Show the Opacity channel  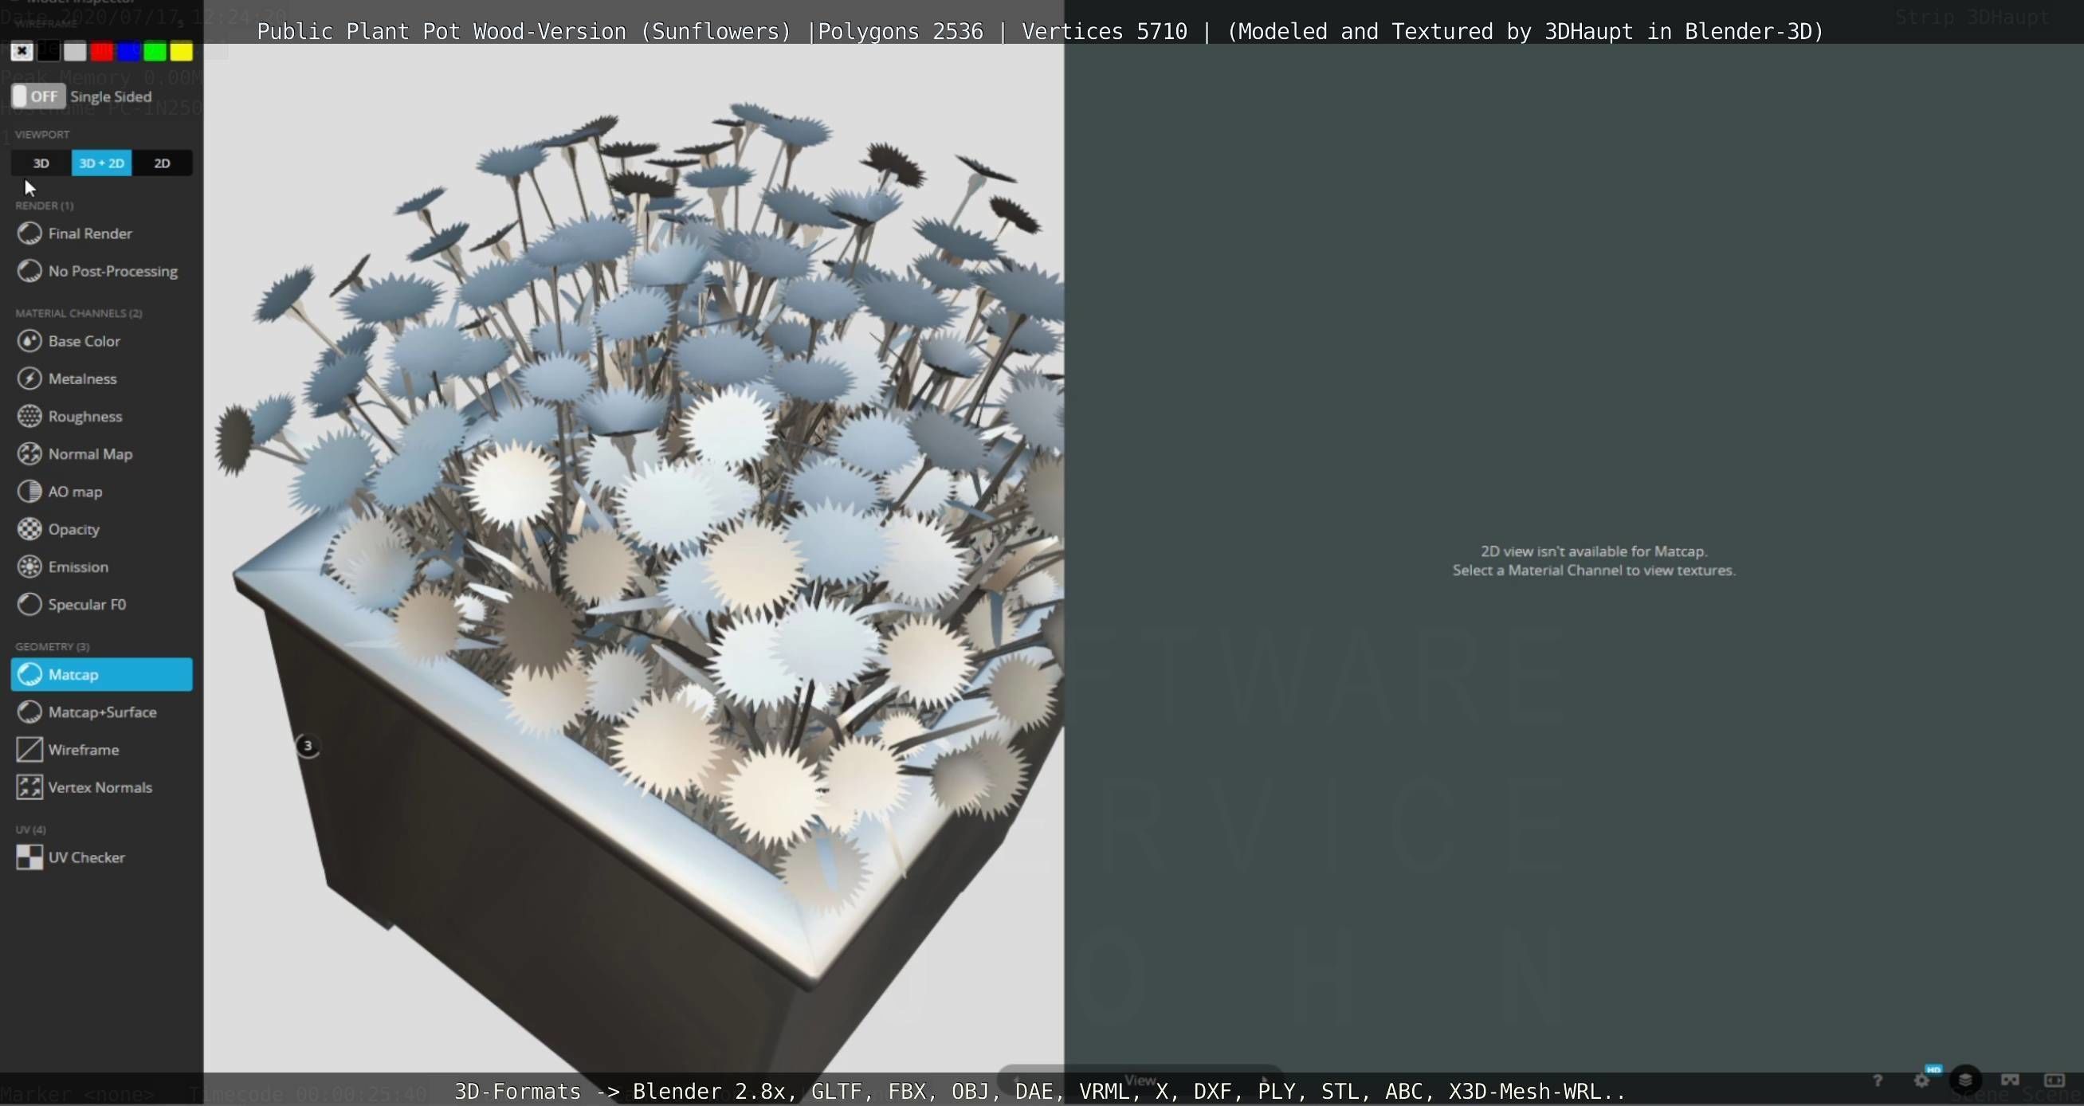[x=102, y=529]
